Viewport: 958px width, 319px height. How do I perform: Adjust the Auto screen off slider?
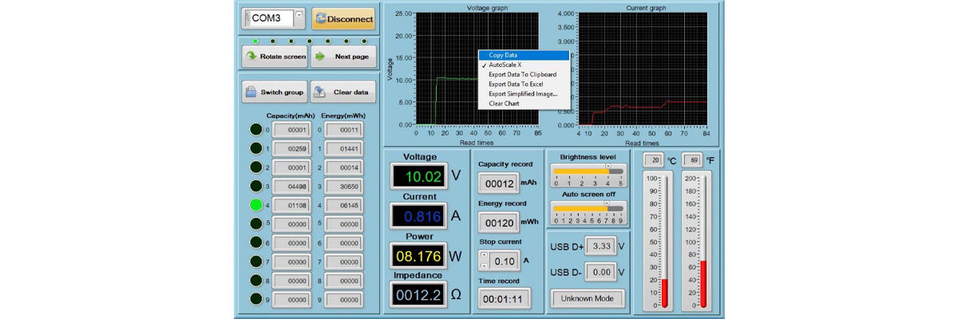[588, 209]
